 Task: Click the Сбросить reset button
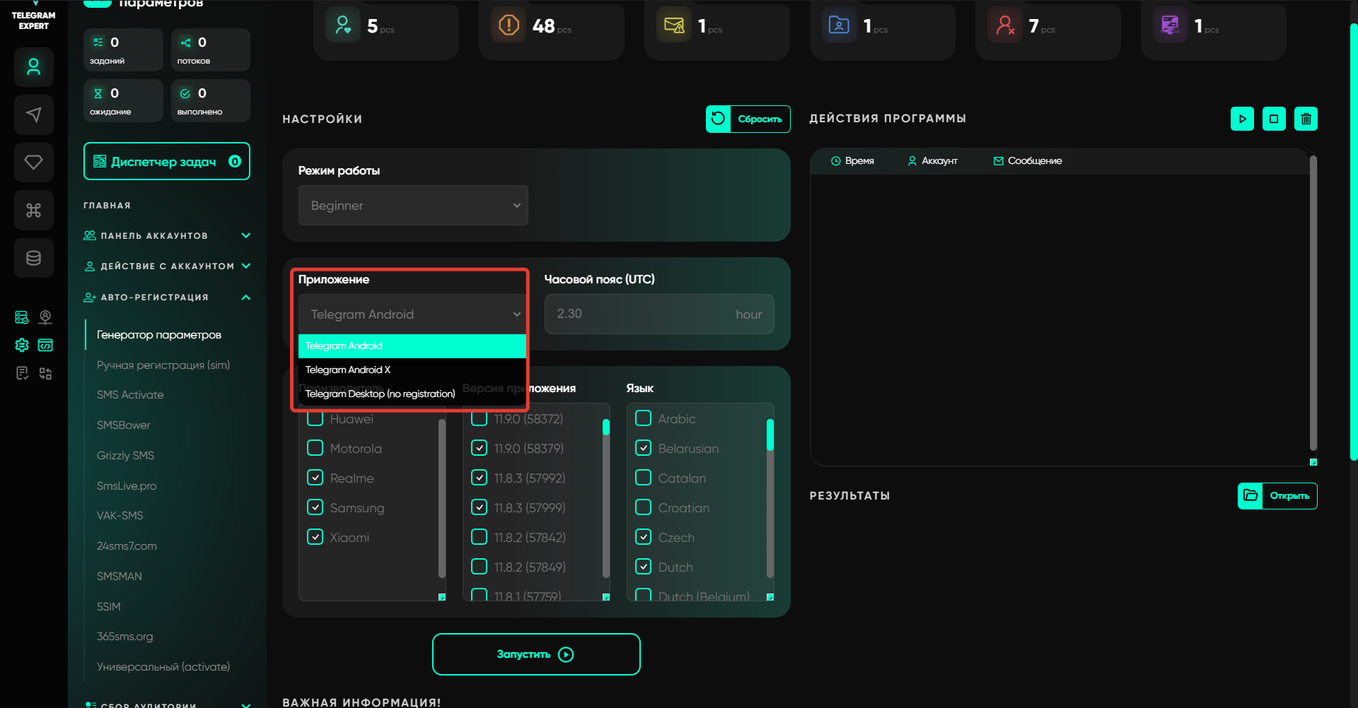[748, 119]
